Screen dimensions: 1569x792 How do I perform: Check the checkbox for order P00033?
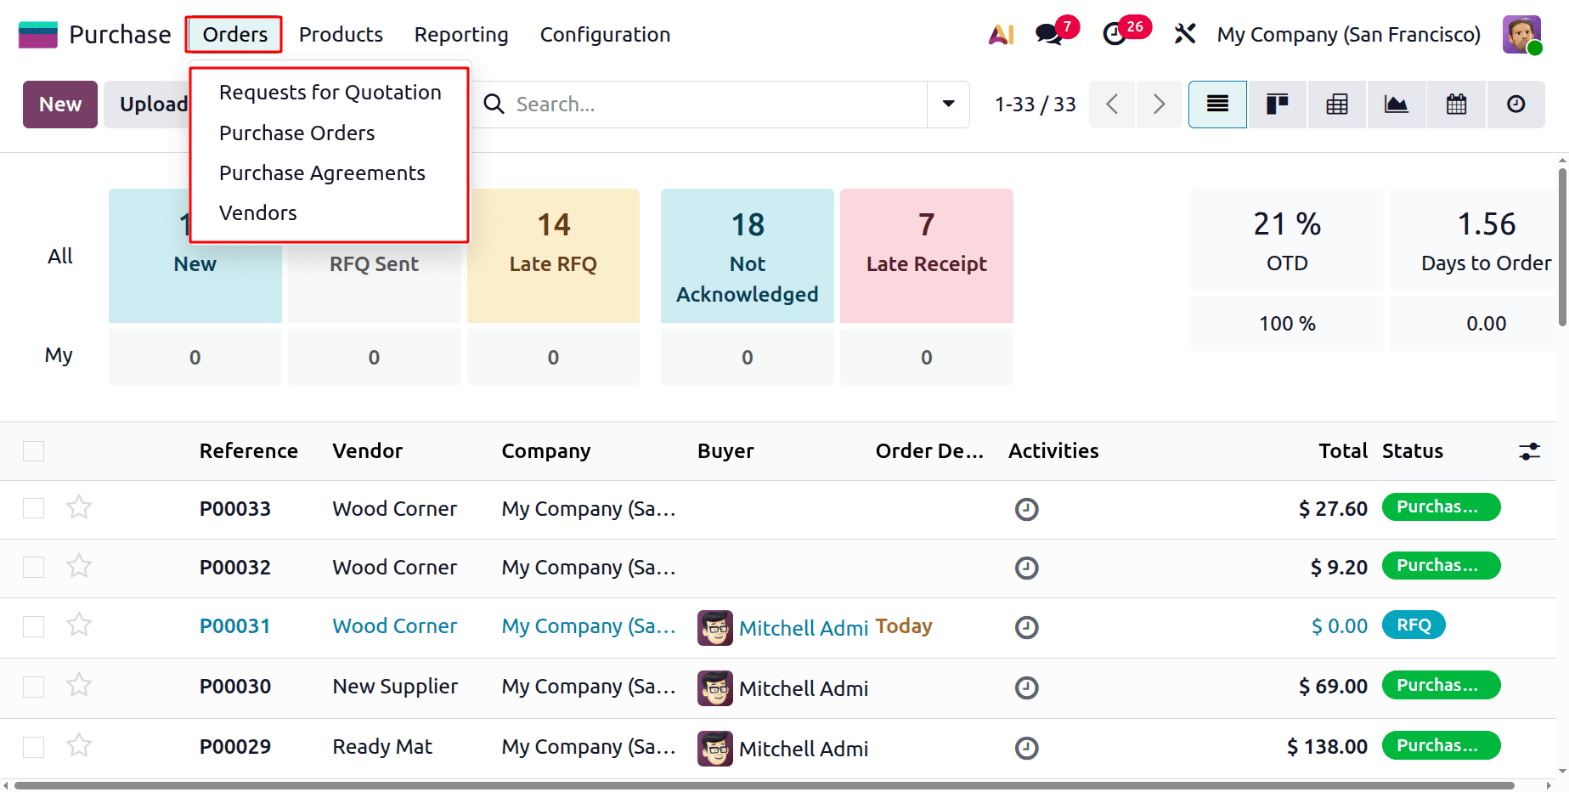click(33, 508)
